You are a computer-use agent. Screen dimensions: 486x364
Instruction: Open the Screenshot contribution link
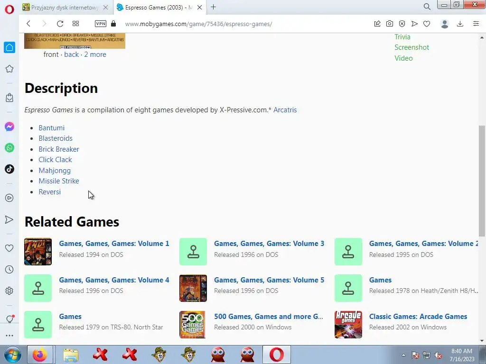pyautogui.click(x=411, y=47)
